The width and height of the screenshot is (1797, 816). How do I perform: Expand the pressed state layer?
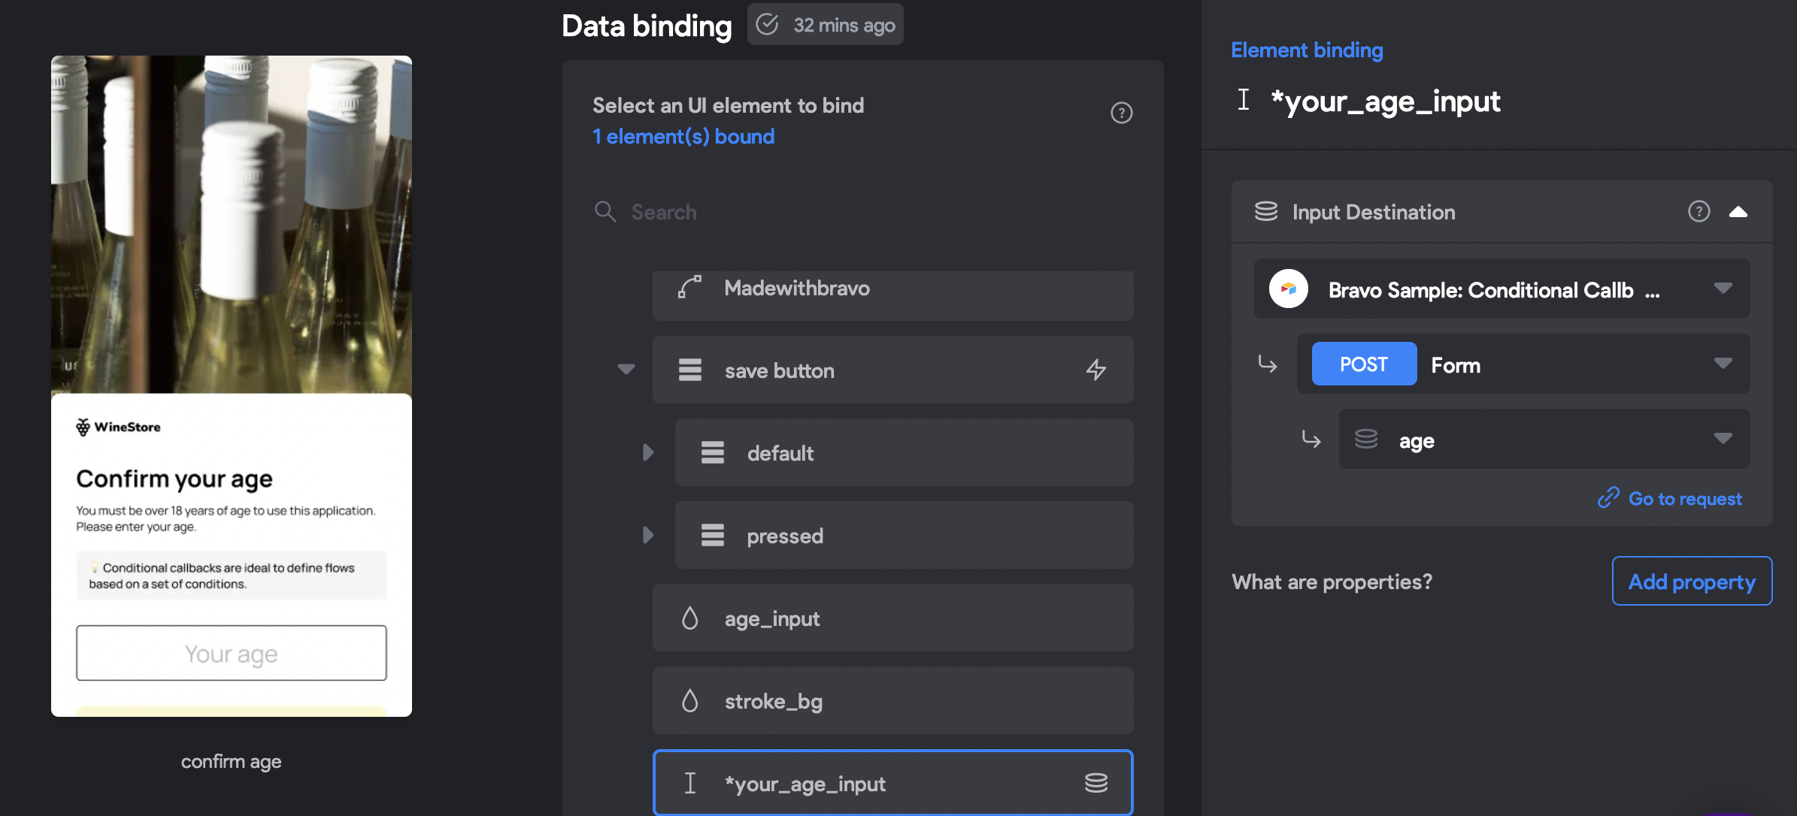[648, 535]
